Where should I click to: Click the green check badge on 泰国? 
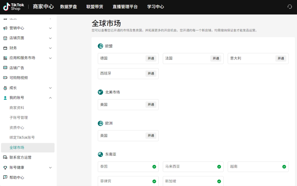pos(154,166)
